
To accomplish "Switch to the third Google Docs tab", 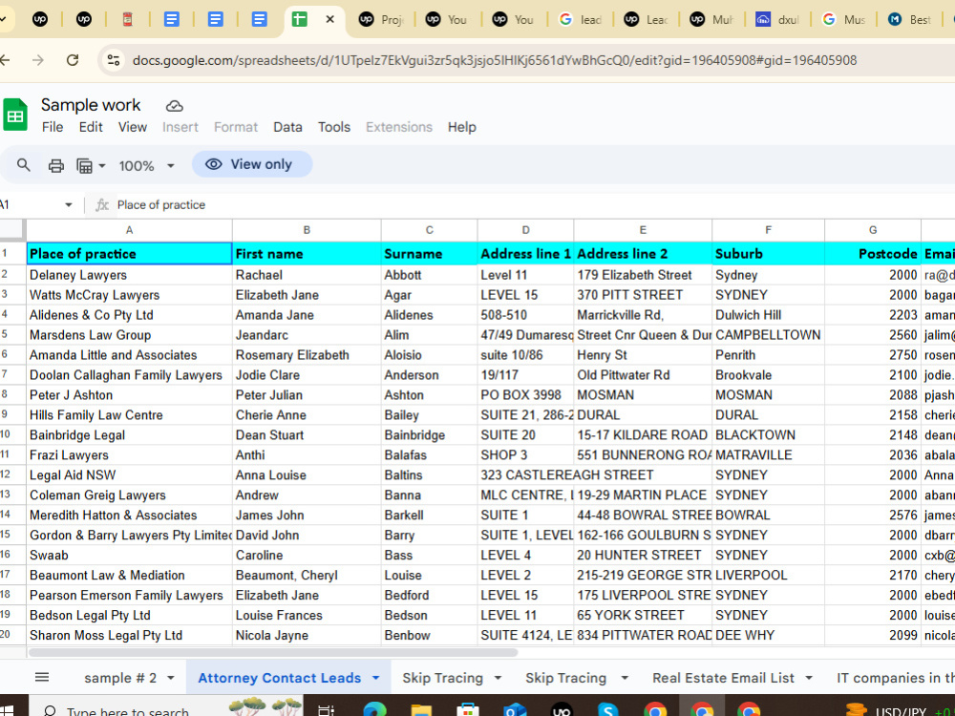I will click(260, 19).
